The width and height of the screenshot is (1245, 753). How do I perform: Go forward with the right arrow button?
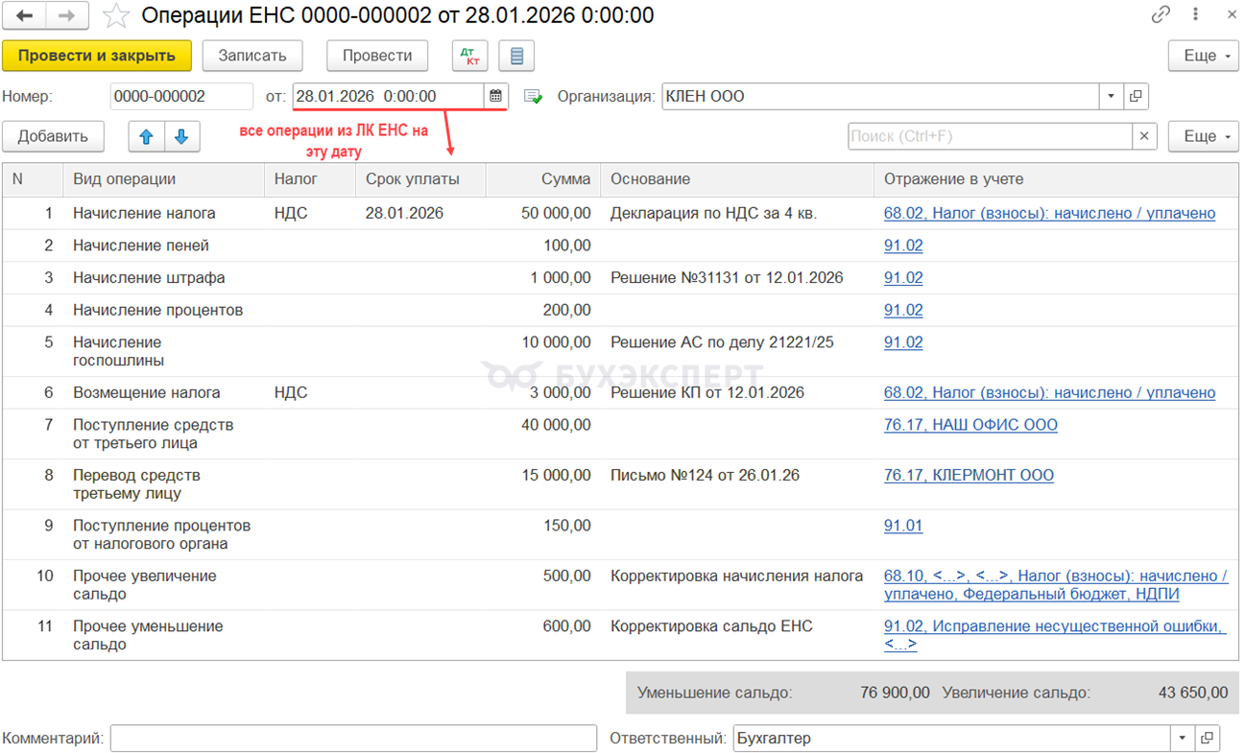point(67,15)
